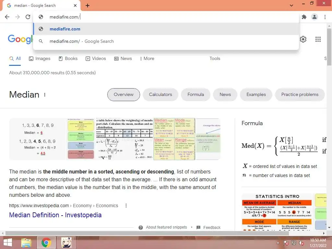Switch to the All results tab
This screenshot has height=249, width=332.
tap(15, 58)
